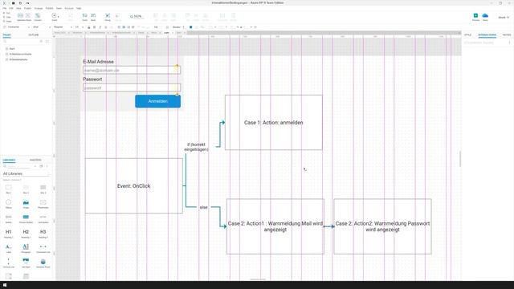The image size is (514, 289).
Task: Select the Horizontal Line widget
Action: click(x=43, y=248)
